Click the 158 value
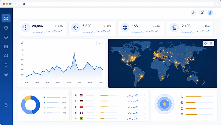Viewport: 221px width, 125px height. 135,26
